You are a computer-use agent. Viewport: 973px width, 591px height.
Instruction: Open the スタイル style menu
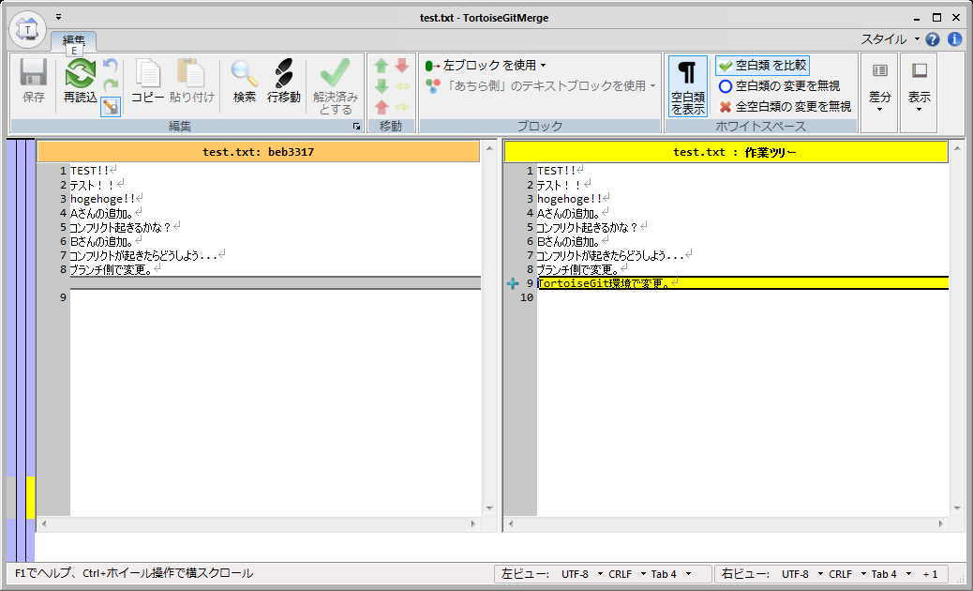point(890,39)
